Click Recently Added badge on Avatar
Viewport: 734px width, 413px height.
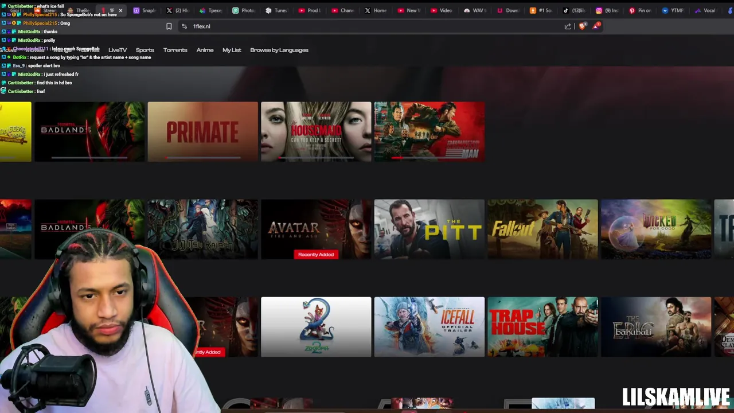[x=316, y=254]
